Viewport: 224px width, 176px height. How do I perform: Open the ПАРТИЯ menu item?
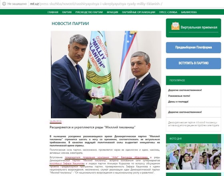click(67, 12)
